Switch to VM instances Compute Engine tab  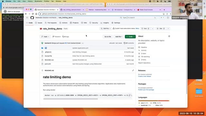pos(123,10)
